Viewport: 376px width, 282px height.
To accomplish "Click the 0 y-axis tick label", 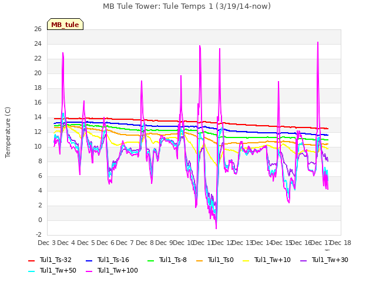I will [x=40, y=220].
